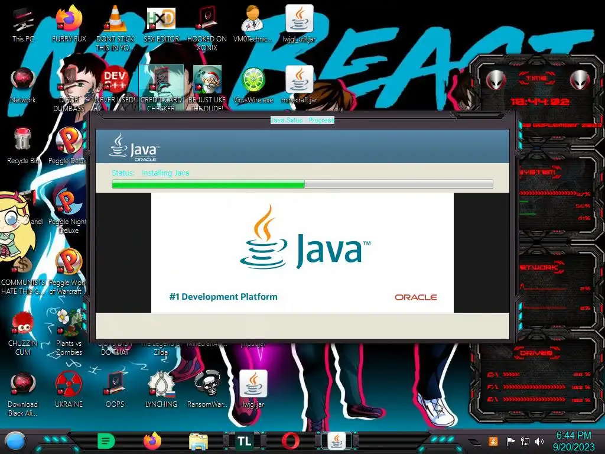Screen dimensions: 605x454
Task: Click the E:\ drive row in DRIVES widget
Action: pos(539,400)
